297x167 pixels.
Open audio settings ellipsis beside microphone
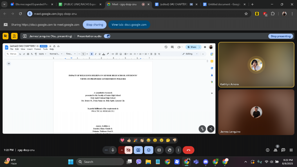pos(106,150)
